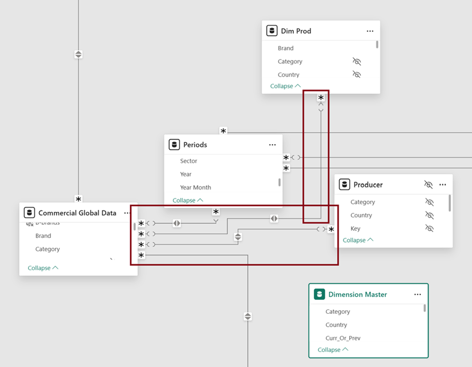Select the bidirectional filter arrow on Periods relationship
472x367 pixels.
177,223
